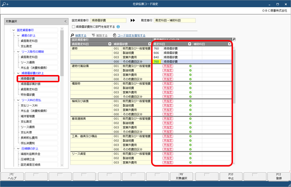Click 未指定 badge in 車両運搬具 001 row

168,119
